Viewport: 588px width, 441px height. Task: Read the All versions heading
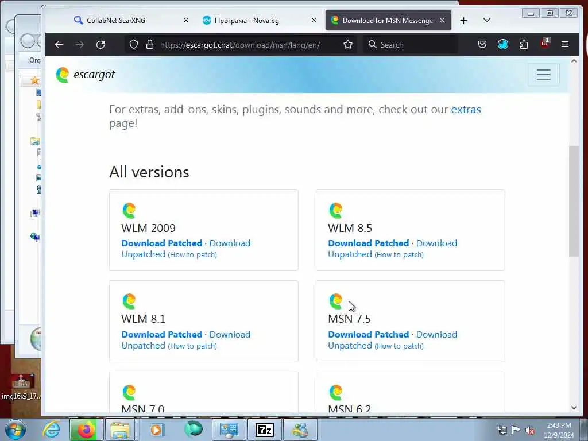(149, 172)
